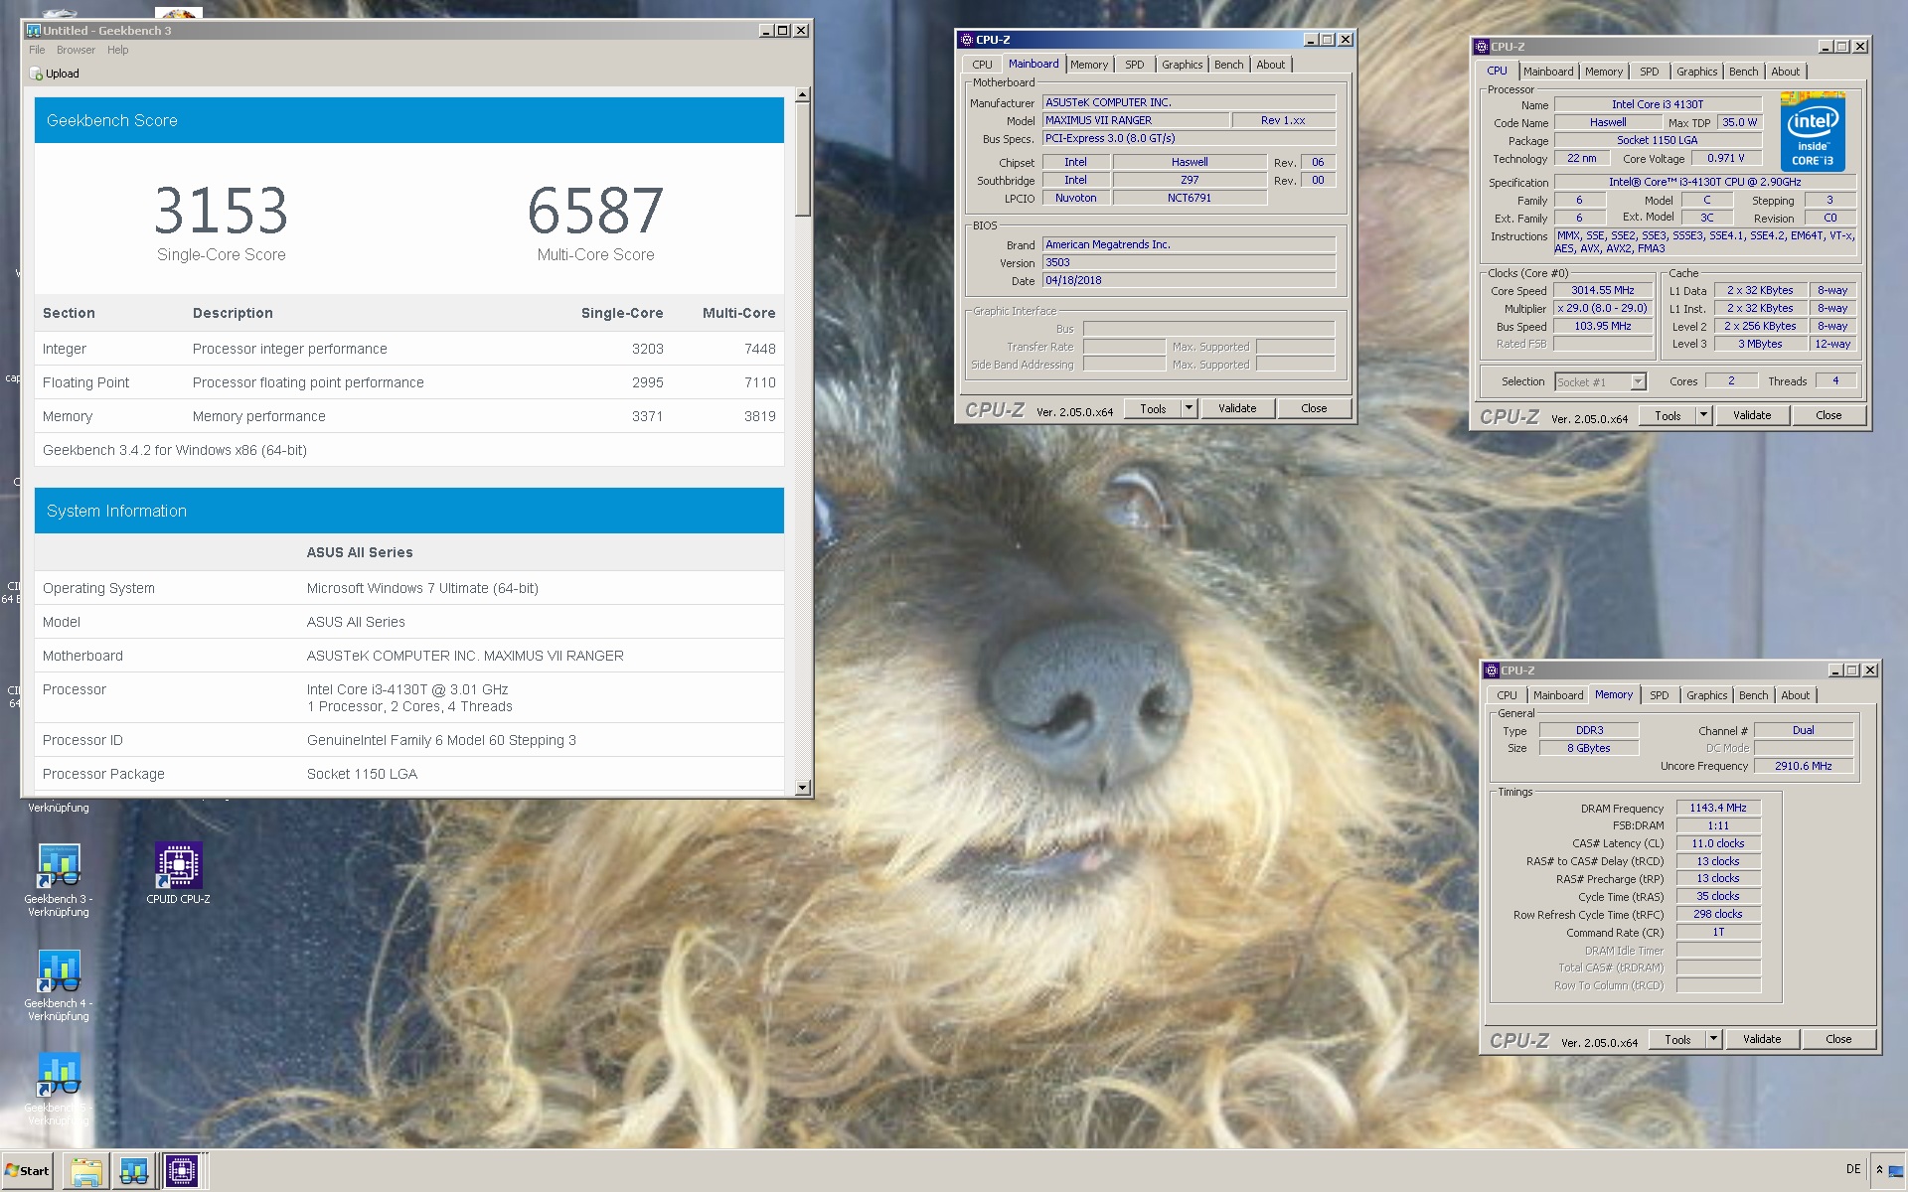Click Intel Core i3 logo in CPU-Z
The height and width of the screenshot is (1192, 1908).
(1813, 133)
